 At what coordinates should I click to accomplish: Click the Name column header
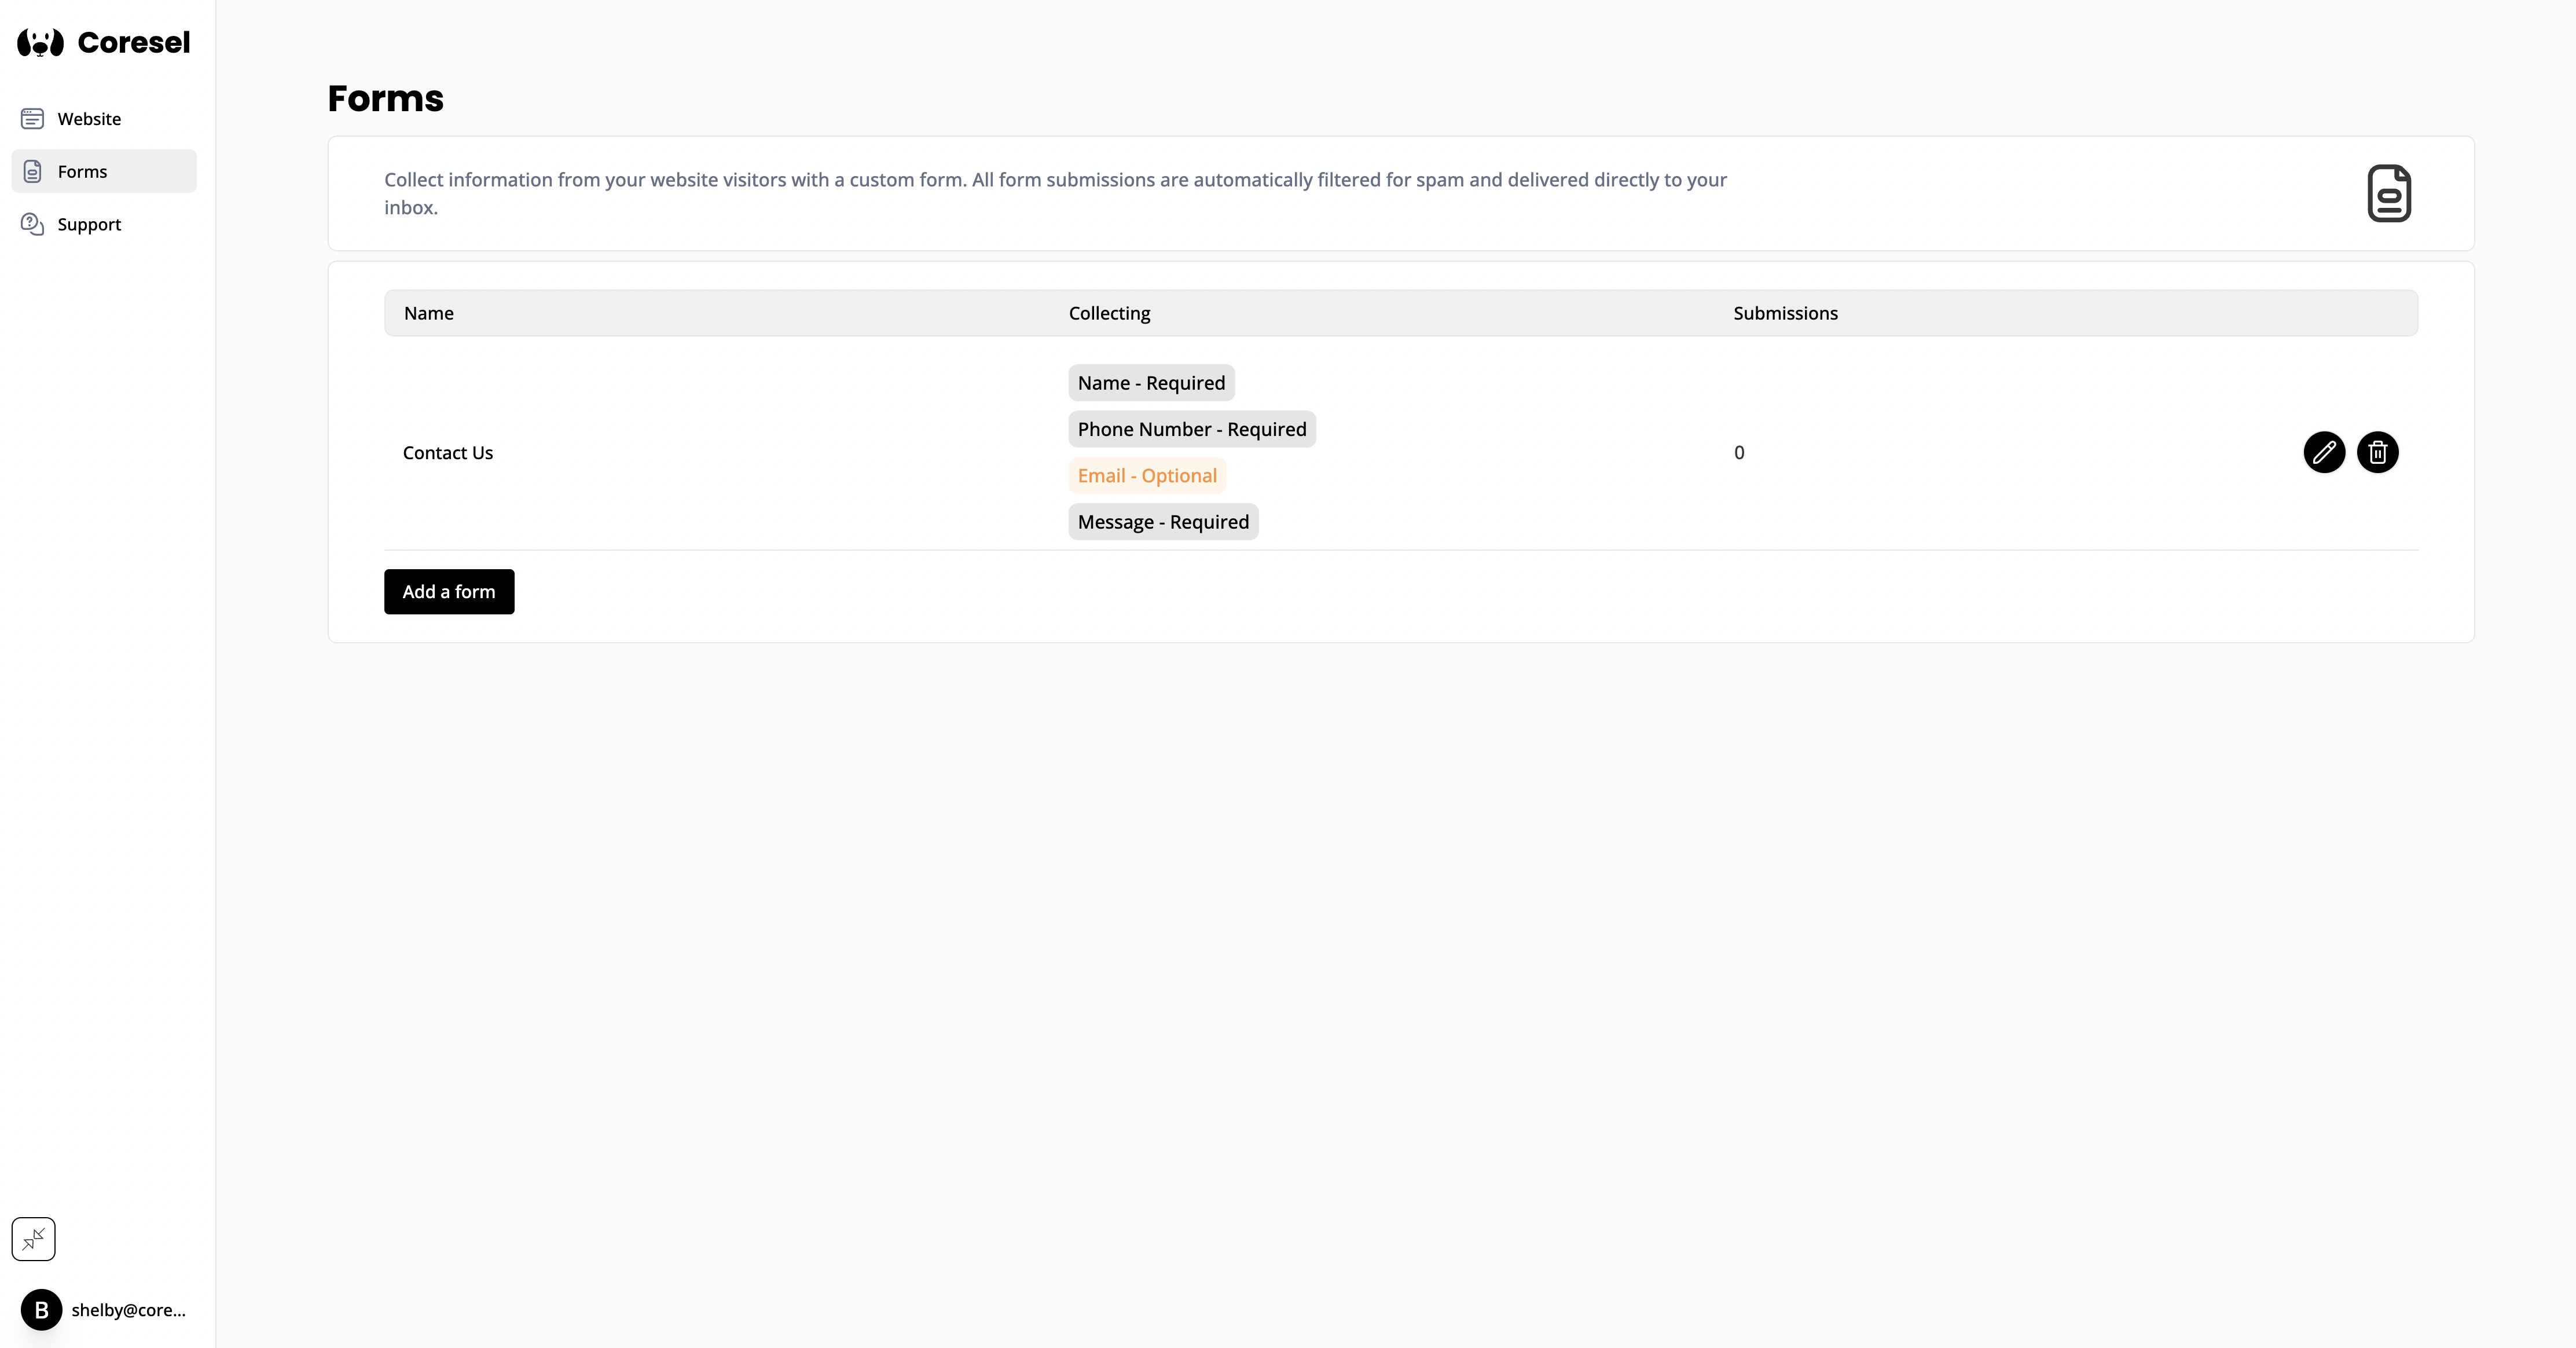429,313
